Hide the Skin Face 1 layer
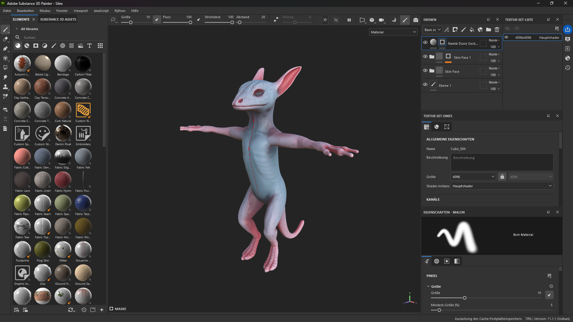 [425, 57]
